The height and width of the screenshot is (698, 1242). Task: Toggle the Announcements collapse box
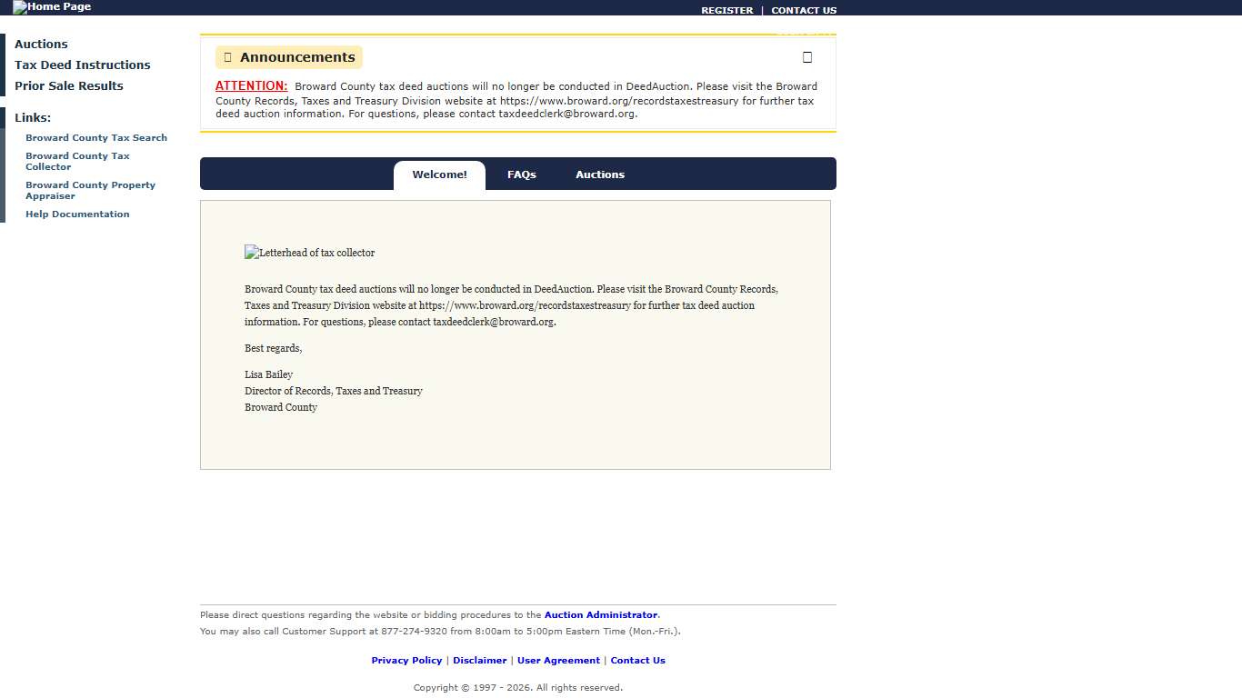(807, 56)
